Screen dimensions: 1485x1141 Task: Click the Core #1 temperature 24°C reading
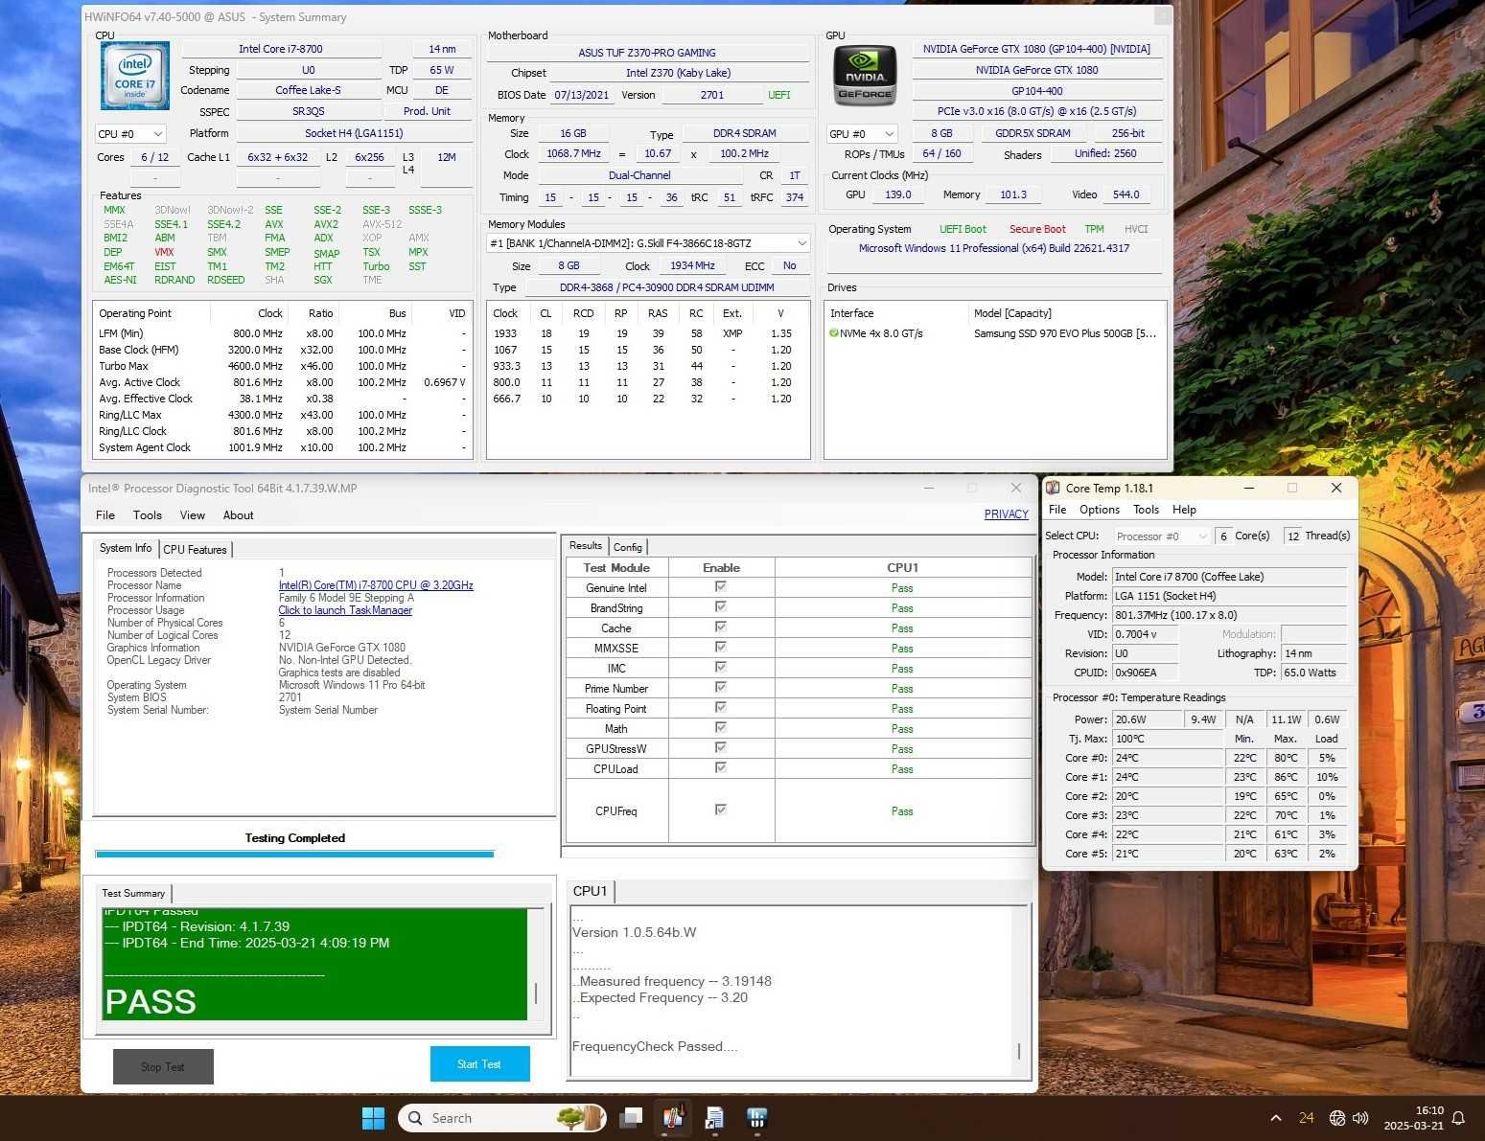tap(1167, 777)
